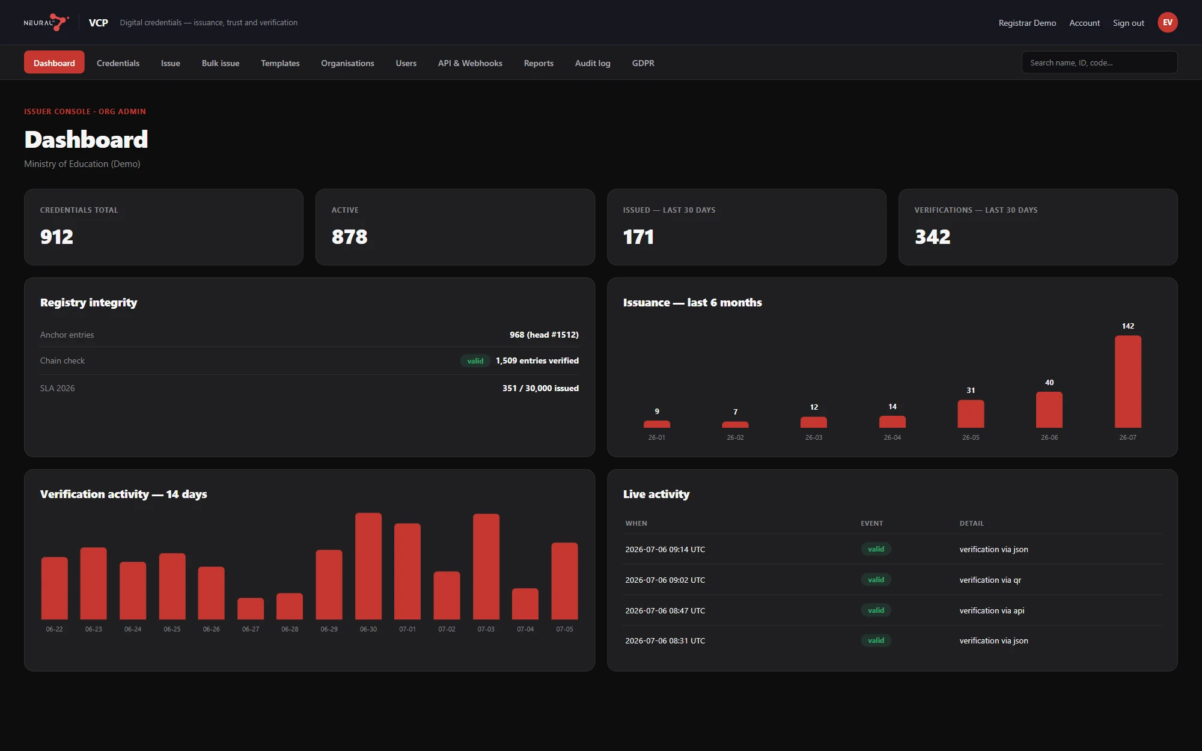
Task: Click the DETAIL column header
Action: pyautogui.click(x=971, y=523)
